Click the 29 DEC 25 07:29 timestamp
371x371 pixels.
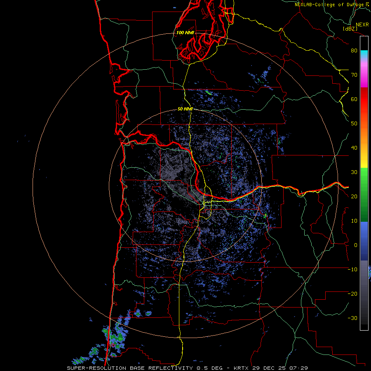tap(280, 368)
